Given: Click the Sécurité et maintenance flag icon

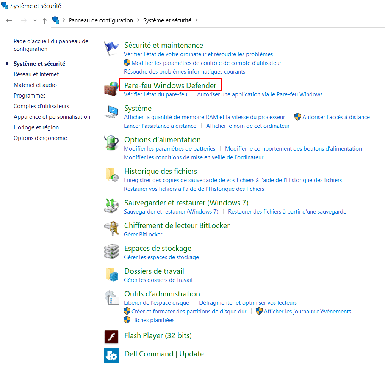Looking at the screenshot, I should pyautogui.click(x=111, y=49).
